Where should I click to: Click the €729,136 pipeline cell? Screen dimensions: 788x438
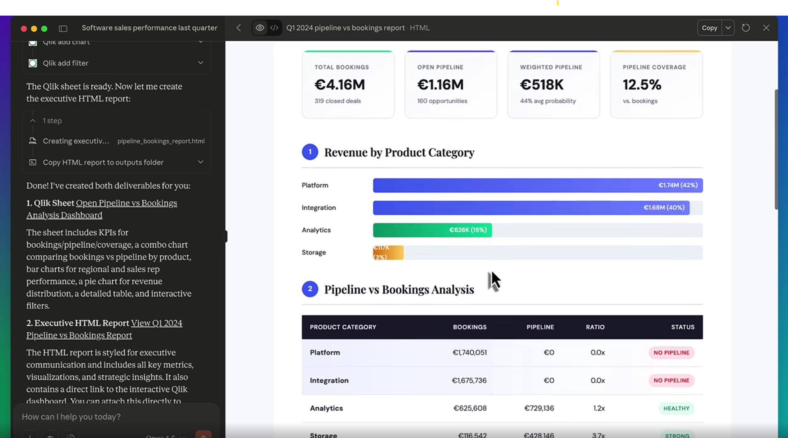point(539,408)
